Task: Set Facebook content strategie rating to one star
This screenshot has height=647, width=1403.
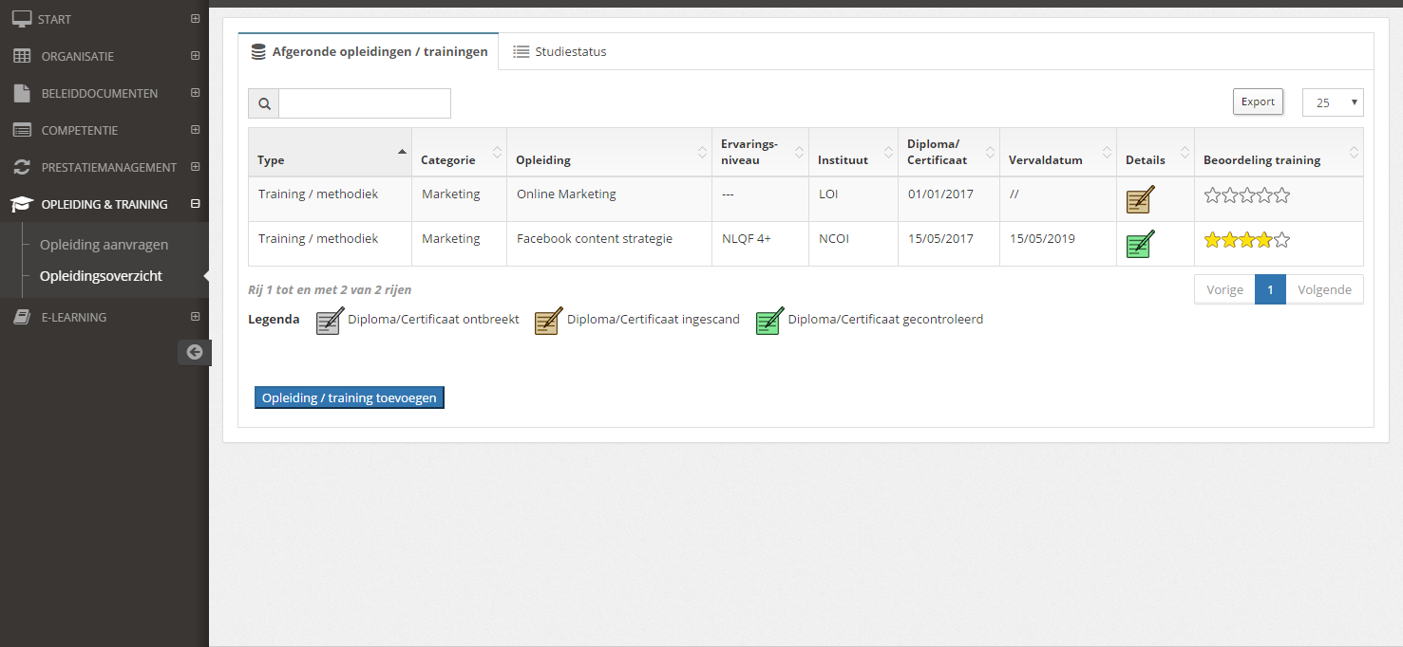Action: click(1212, 240)
